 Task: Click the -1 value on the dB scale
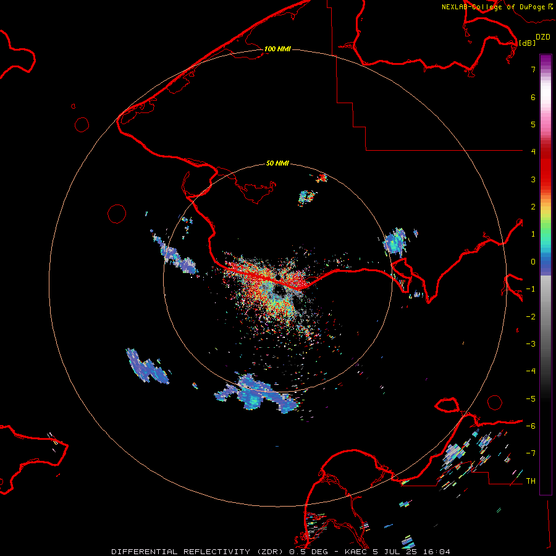(531, 289)
